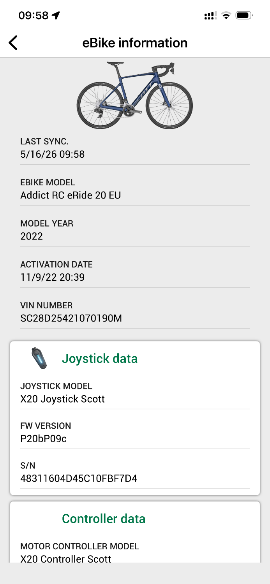This screenshot has height=584, width=270.
Task: Open the Controller data section header
Action: point(104,519)
